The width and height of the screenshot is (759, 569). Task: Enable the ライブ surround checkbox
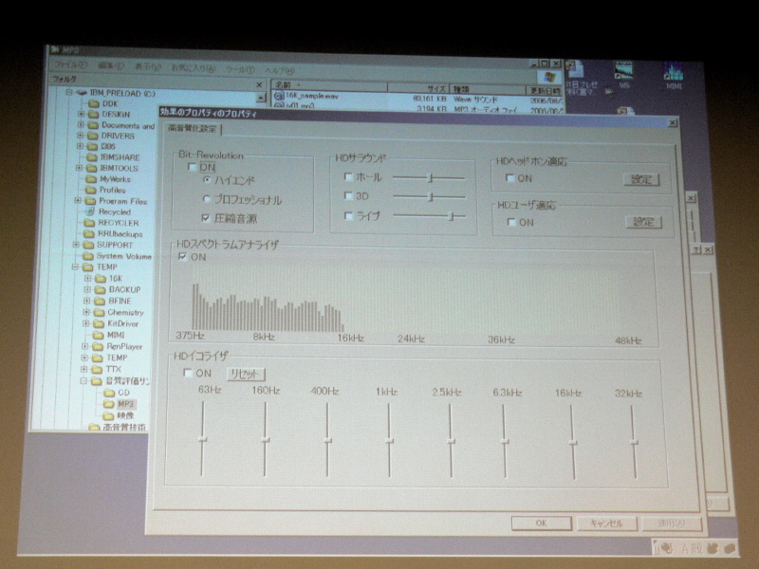(x=348, y=216)
